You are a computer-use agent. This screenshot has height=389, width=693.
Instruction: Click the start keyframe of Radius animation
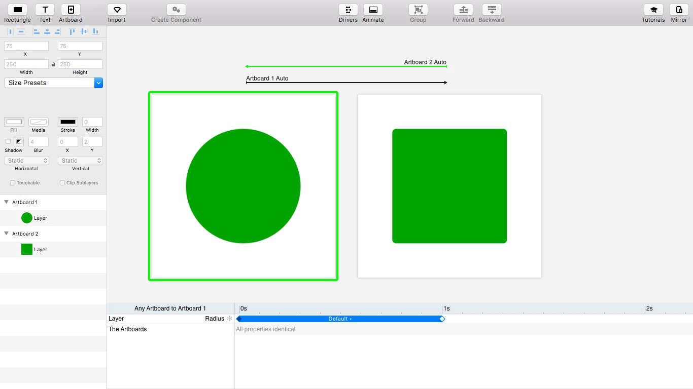(x=239, y=319)
